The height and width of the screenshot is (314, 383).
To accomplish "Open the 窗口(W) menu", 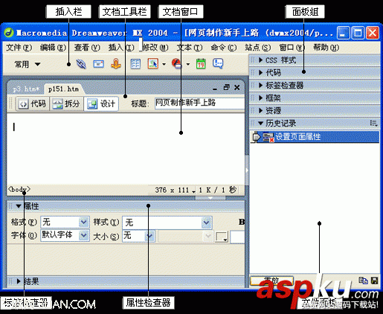I will tap(292, 48).
